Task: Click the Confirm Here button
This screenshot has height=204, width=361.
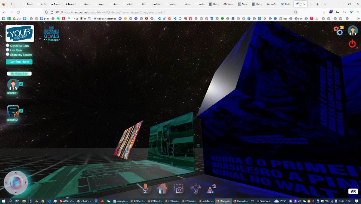Action: 19,62
